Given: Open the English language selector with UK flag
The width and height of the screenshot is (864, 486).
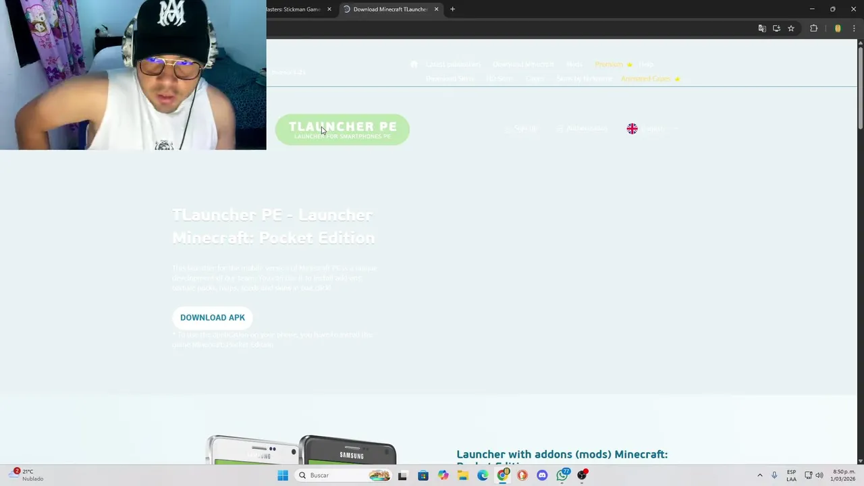Looking at the screenshot, I should 652,128.
